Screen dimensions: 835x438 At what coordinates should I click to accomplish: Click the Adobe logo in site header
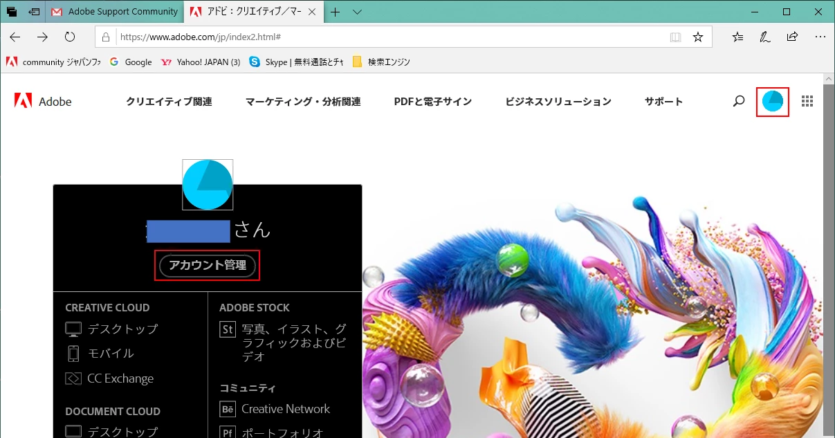[x=43, y=102]
